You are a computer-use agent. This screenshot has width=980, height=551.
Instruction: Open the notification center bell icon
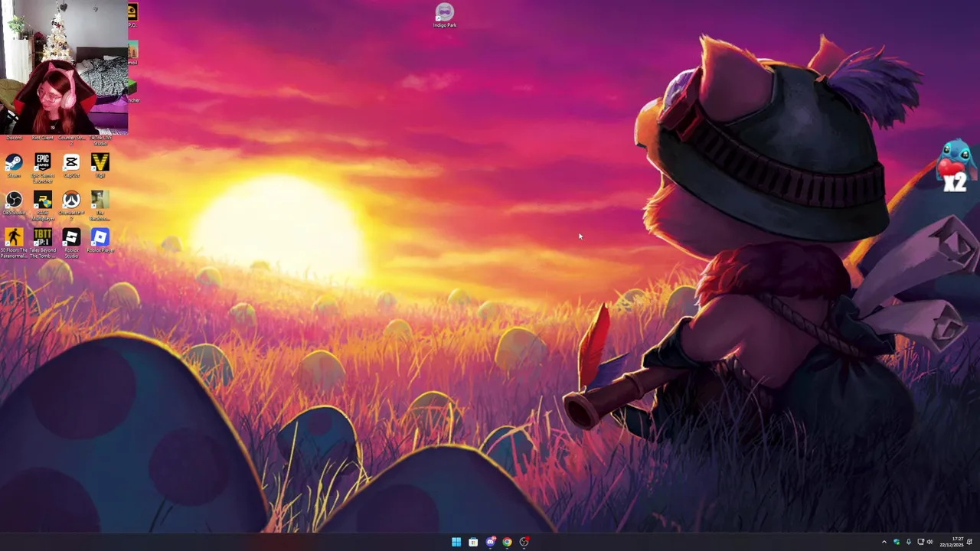970,542
